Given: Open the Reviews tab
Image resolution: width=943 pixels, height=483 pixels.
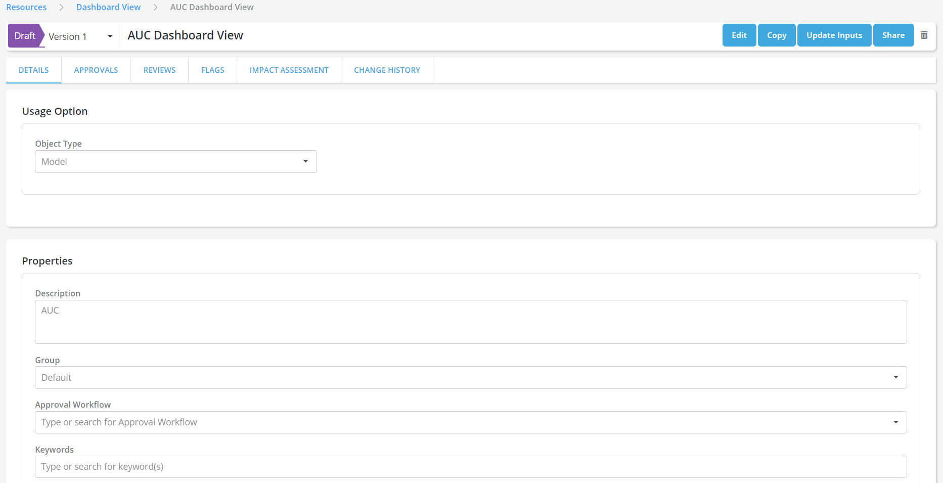Looking at the screenshot, I should pyautogui.click(x=159, y=70).
